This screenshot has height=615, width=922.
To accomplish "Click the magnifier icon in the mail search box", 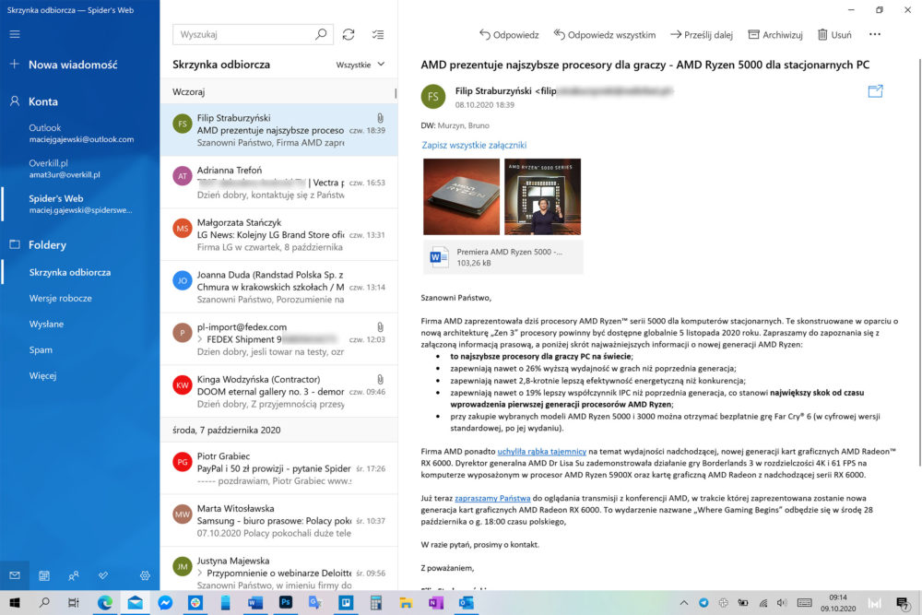I will [321, 34].
